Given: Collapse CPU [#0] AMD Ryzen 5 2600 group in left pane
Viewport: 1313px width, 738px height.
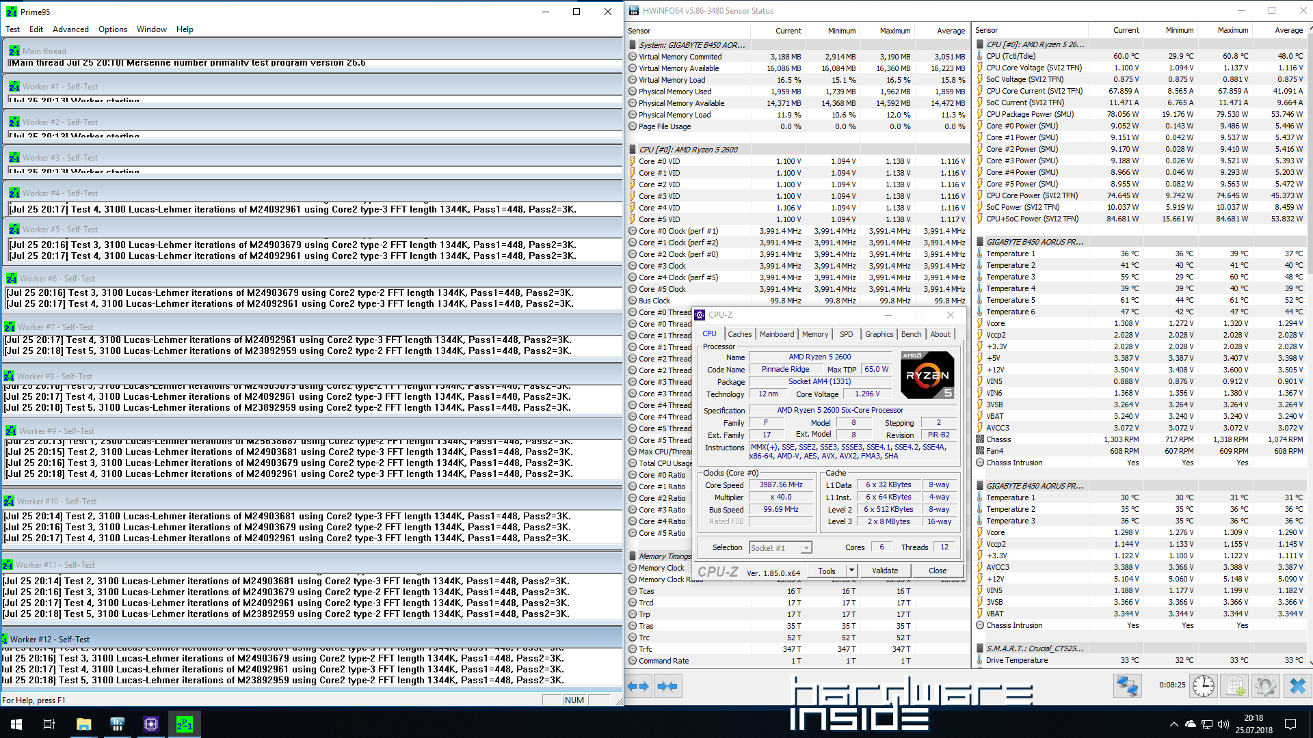Looking at the screenshot, I should (x=633, y=150).
